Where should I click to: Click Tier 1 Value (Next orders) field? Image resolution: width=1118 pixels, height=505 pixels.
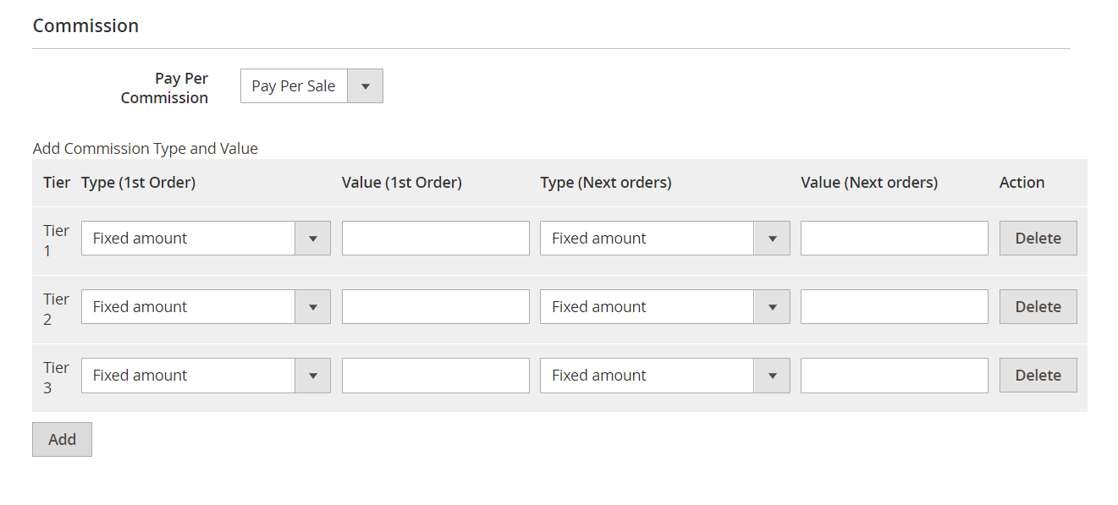pos(894,239)
